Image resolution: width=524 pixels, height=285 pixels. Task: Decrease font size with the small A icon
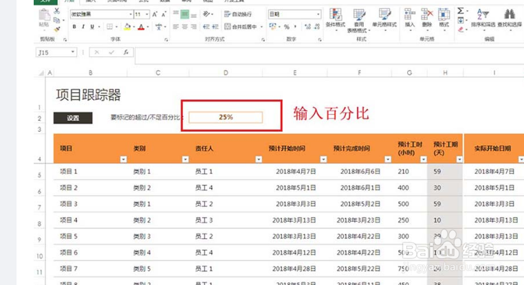tap(164, 14)
